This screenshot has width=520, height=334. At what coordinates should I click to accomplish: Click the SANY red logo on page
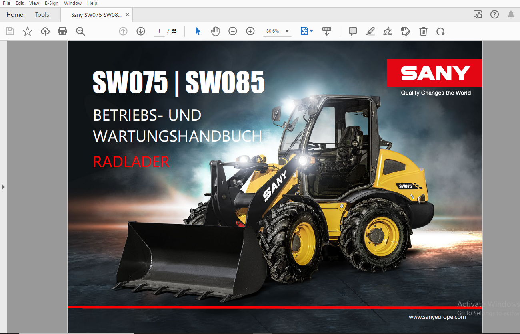[434, 73]
